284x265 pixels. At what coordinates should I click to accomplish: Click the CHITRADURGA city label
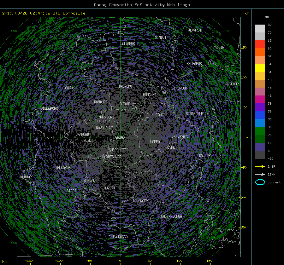171,216
